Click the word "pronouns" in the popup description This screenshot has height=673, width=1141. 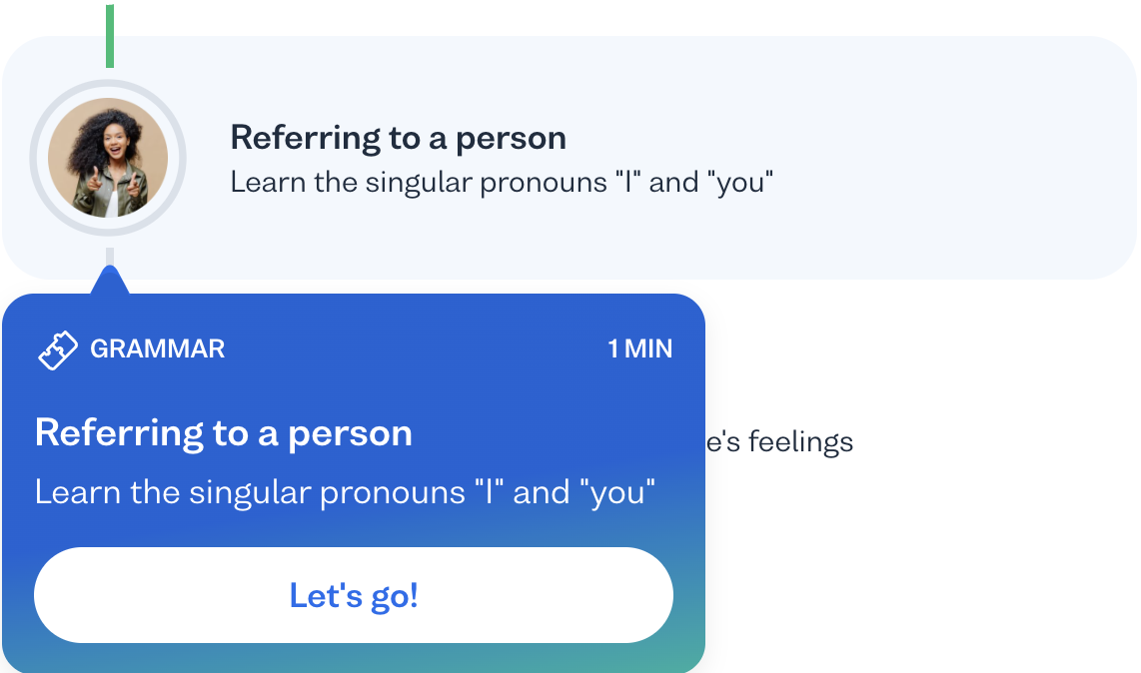(393, 493)
